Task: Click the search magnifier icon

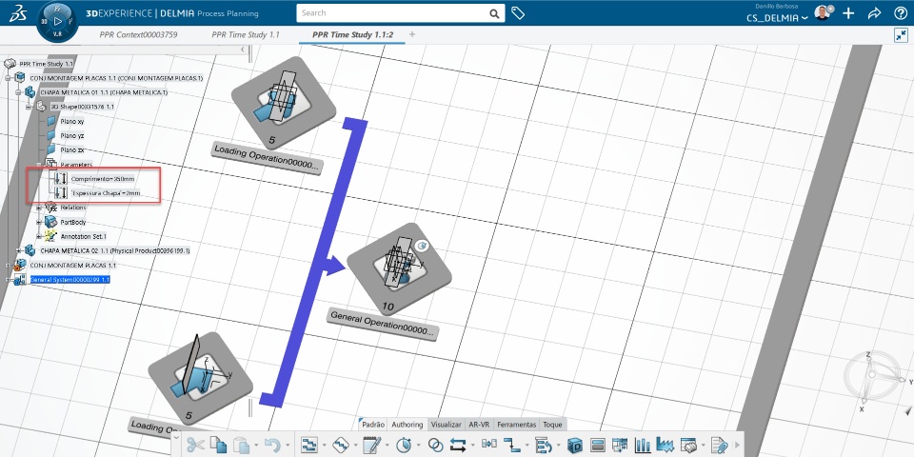Action: (x=494, y=13)
